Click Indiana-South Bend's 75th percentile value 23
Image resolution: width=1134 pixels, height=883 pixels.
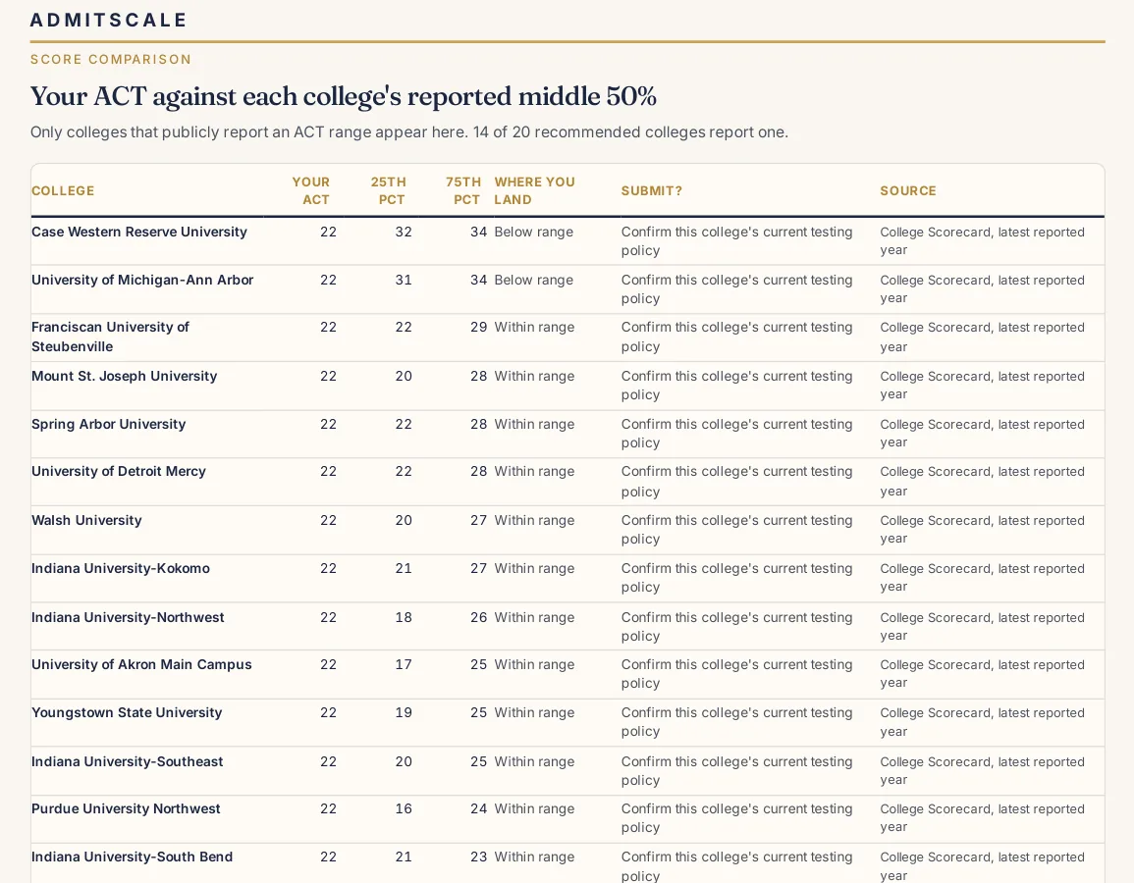coord(478,857)
